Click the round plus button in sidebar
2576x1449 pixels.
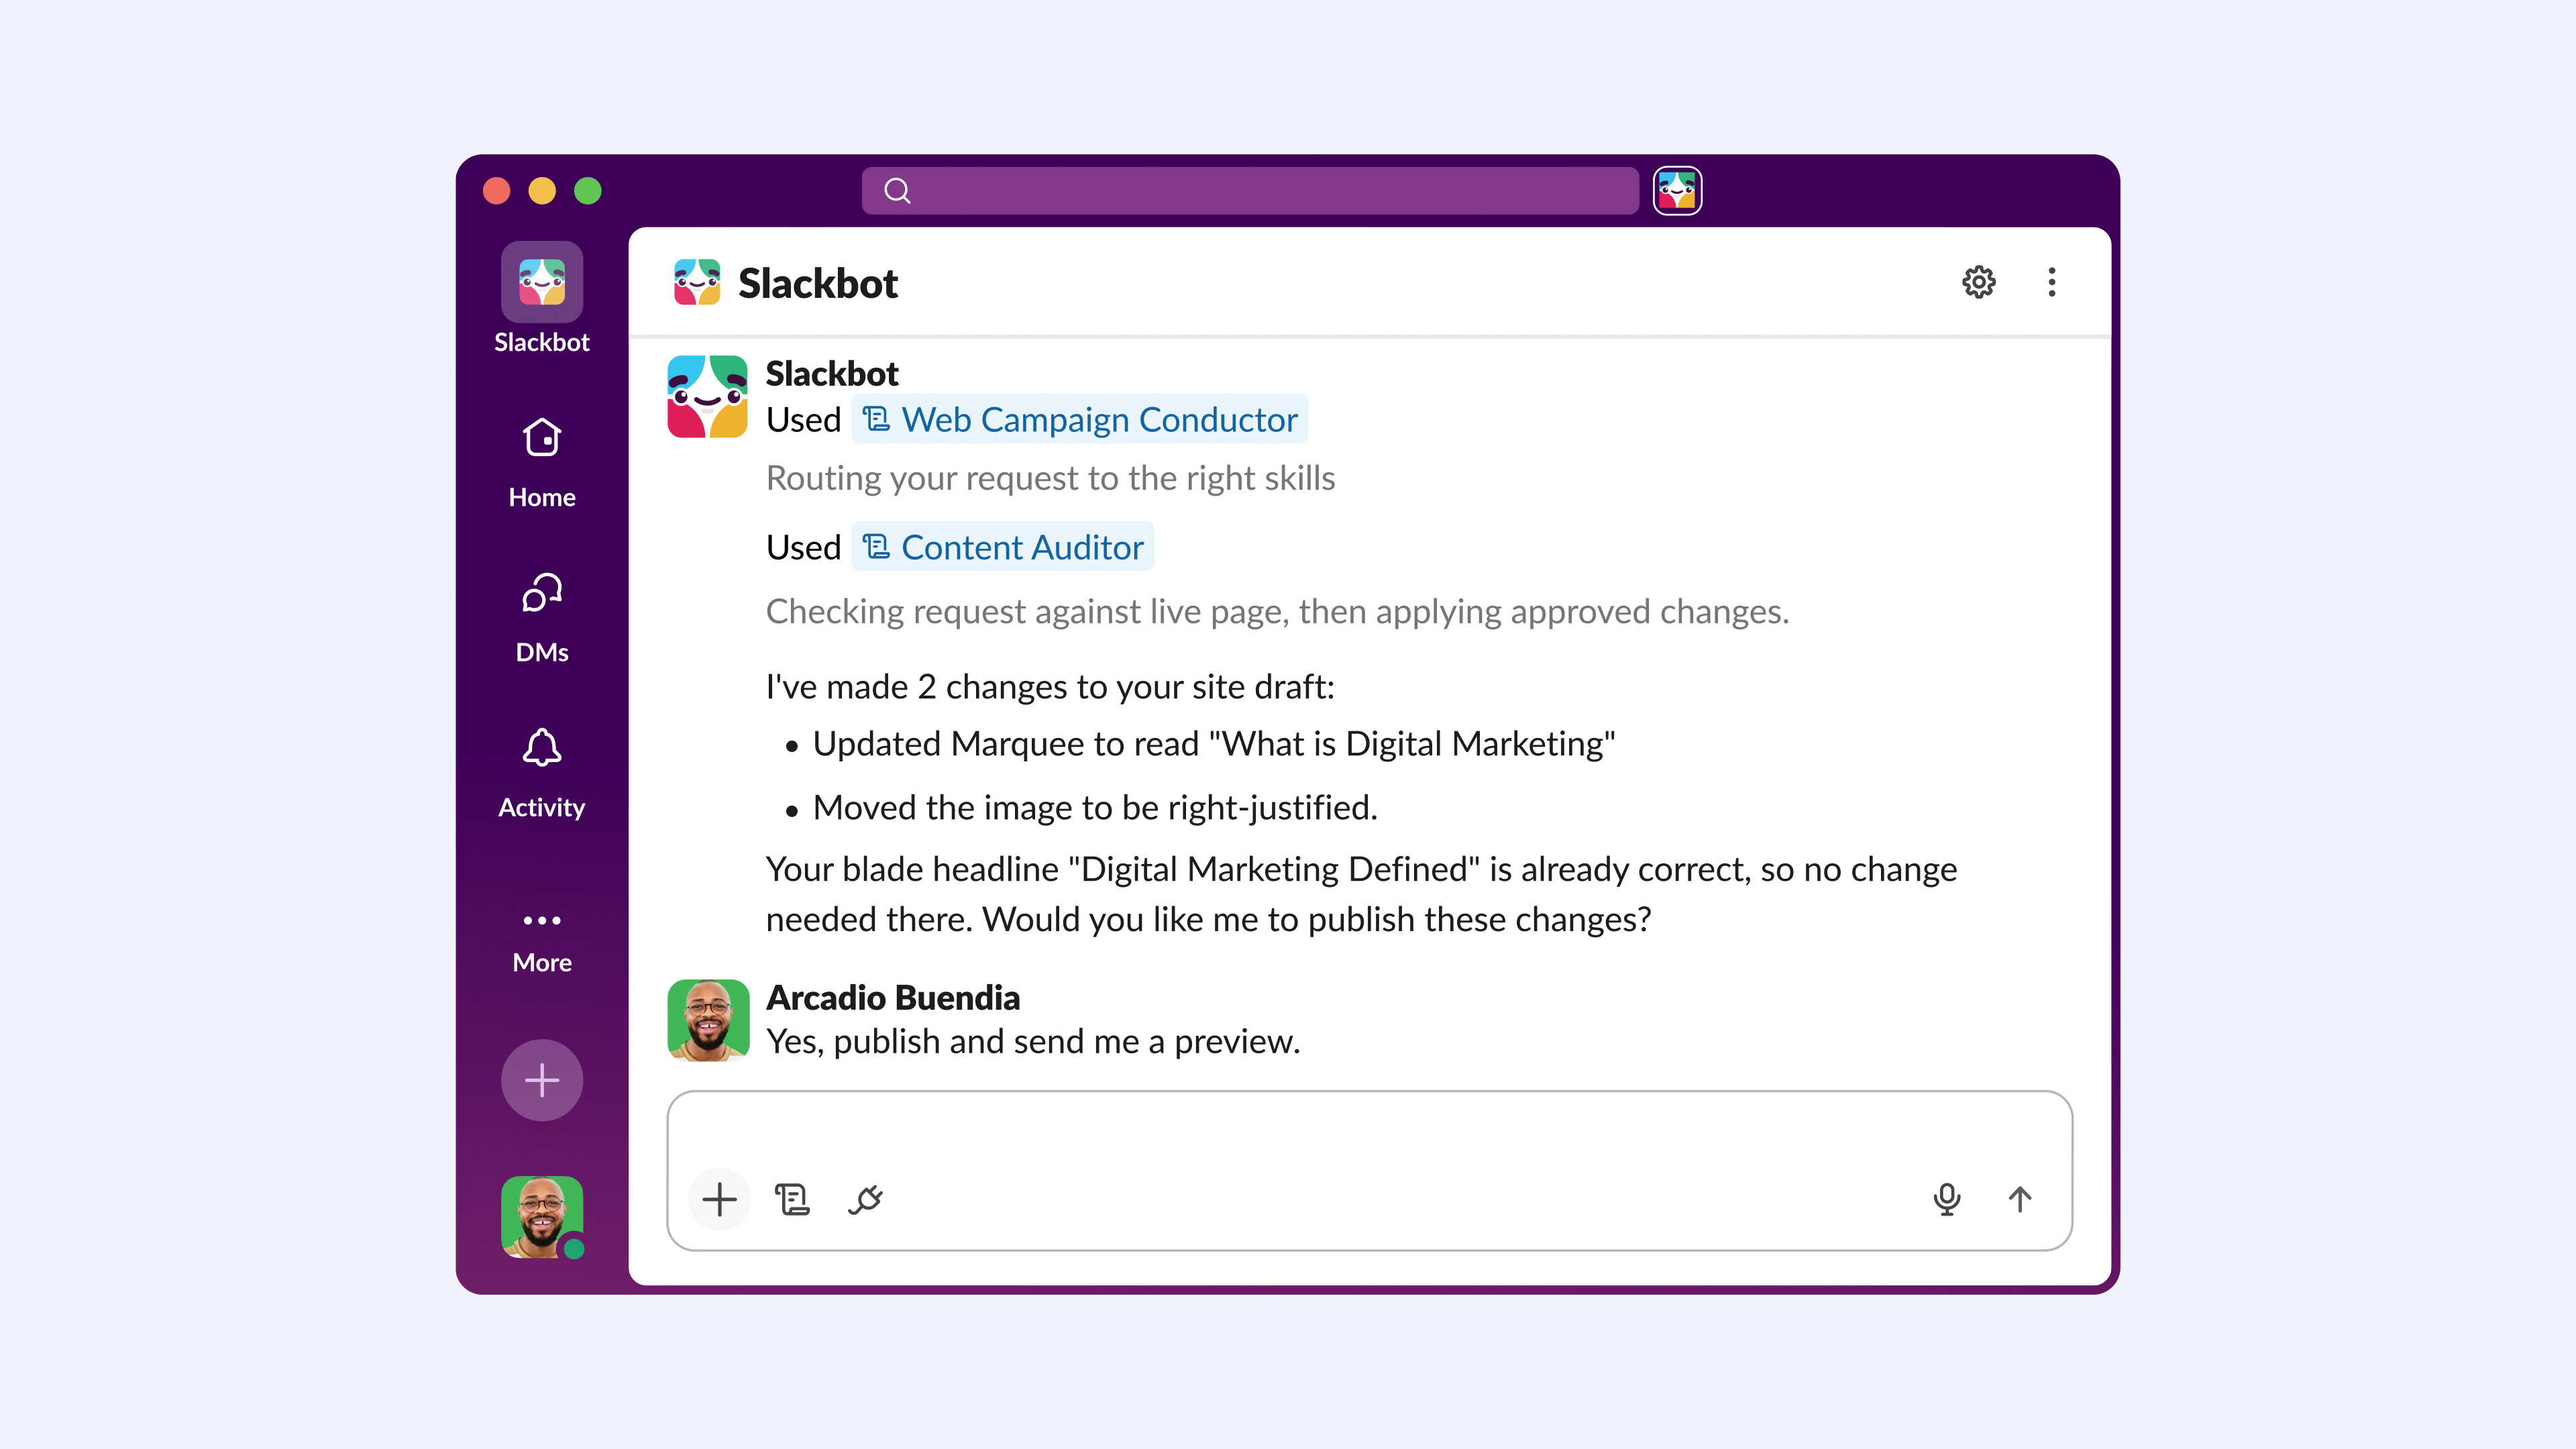point(542,1080)
